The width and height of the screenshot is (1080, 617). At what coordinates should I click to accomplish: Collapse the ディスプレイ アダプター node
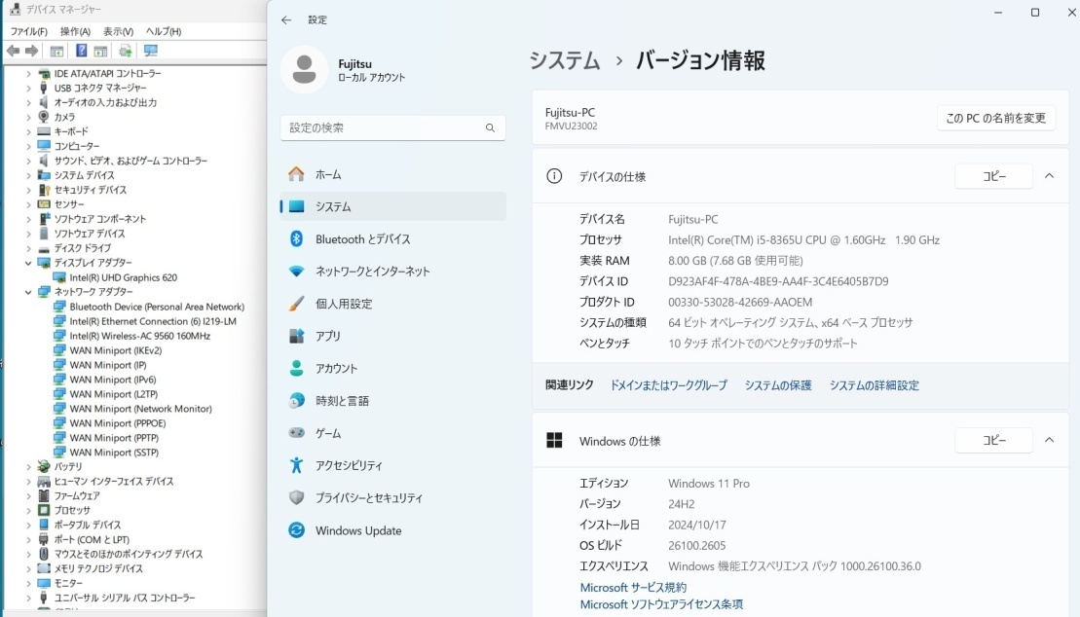(x=28, y=263)
